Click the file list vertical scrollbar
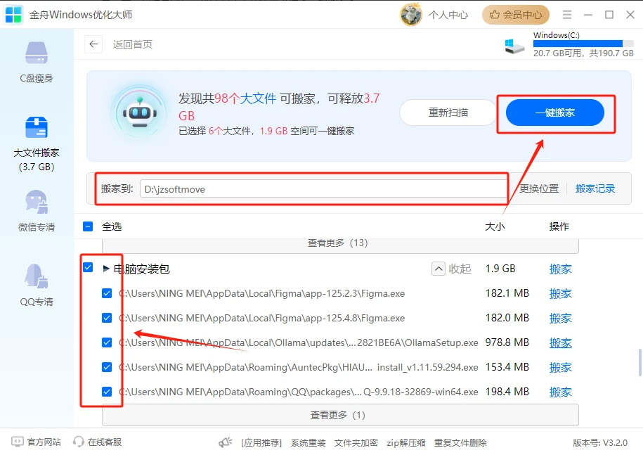Image resolution: width=643 pixels, height=455 pixels. click(x=639, y=362)
